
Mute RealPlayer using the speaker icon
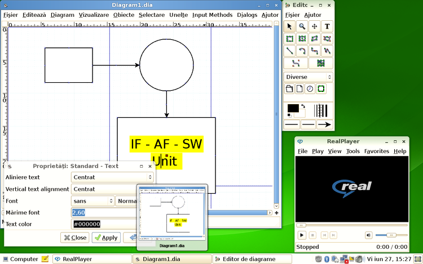(368, 235)
